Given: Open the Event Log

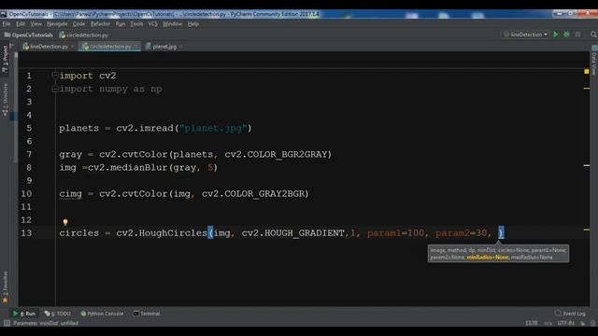Looking at the screenshot, I should pyautogui.click(x=571, y=314).
